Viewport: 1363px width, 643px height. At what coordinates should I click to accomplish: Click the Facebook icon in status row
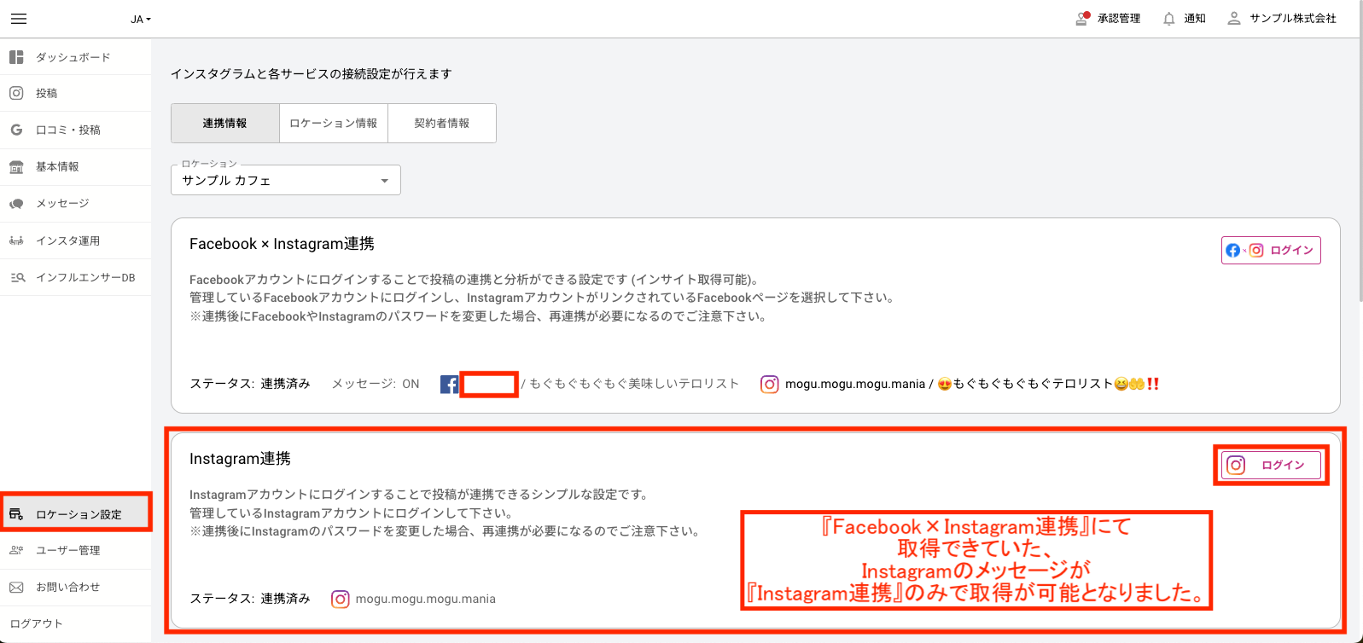click(449, 385)
